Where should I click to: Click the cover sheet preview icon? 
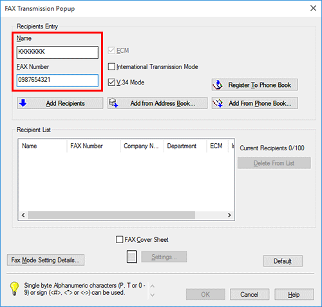point(131,257)
